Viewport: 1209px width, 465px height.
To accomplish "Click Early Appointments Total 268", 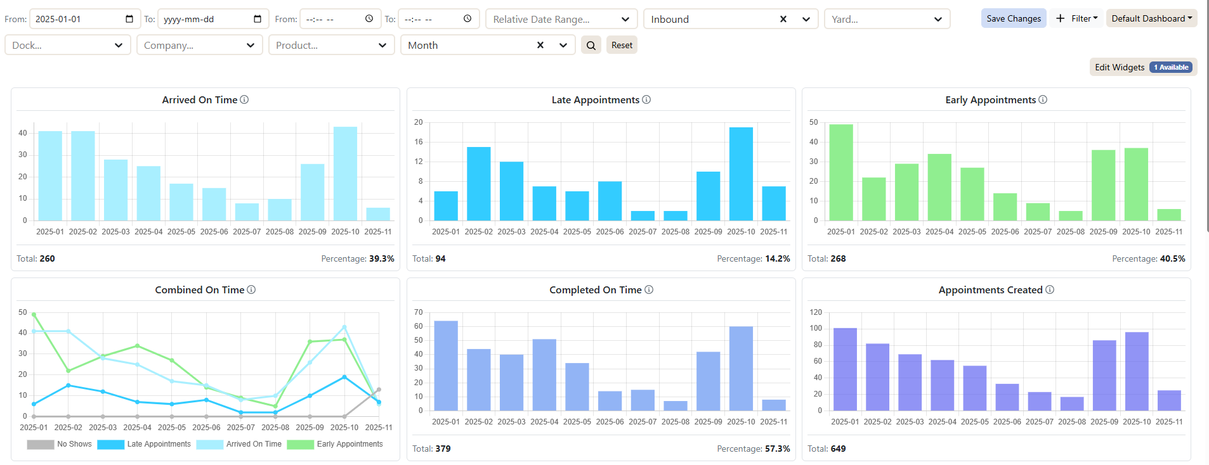I will pyautogui.click(x=827, y=258).
